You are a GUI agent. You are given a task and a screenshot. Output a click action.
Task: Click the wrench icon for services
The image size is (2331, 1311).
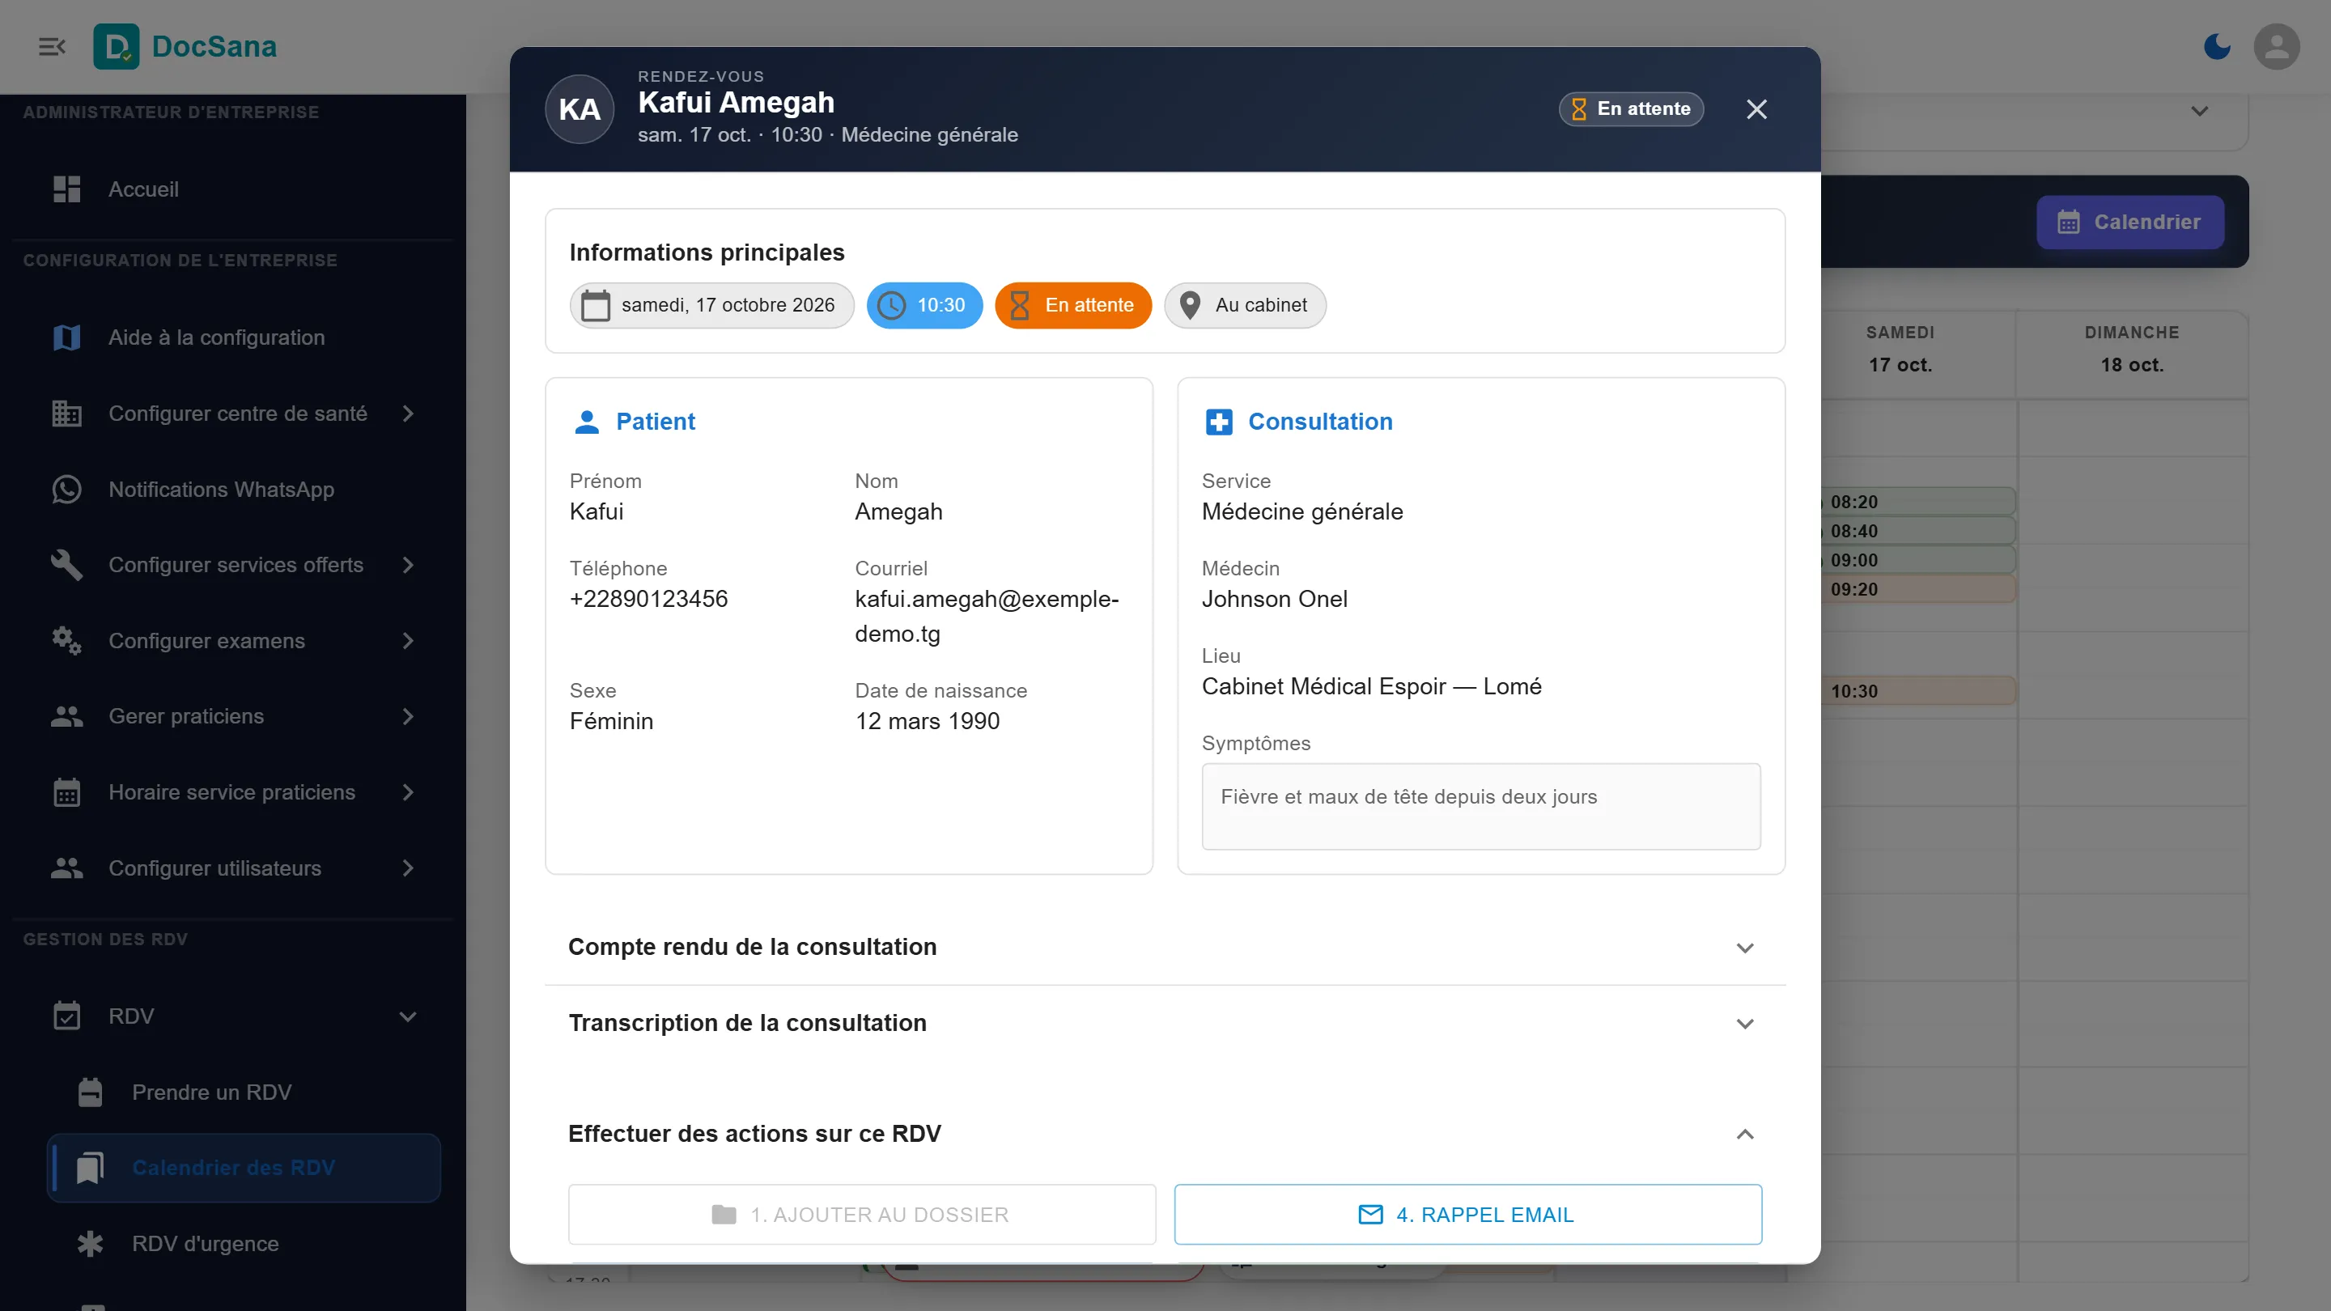(x=67, y=565)
